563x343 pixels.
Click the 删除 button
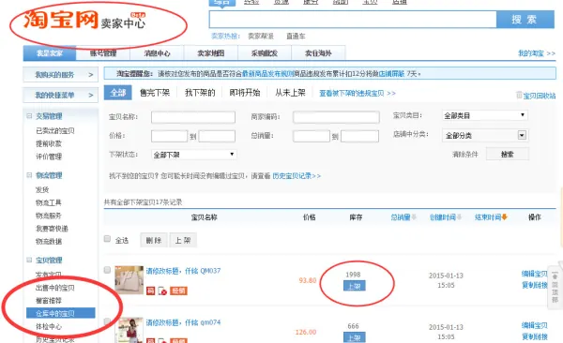pos(154,240)
